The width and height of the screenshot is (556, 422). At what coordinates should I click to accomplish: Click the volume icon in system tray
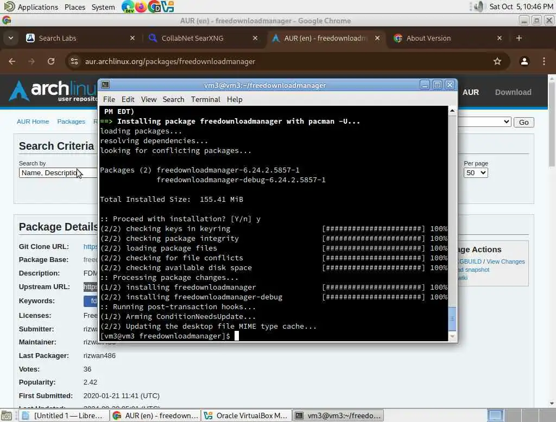[x=478, y=7]
